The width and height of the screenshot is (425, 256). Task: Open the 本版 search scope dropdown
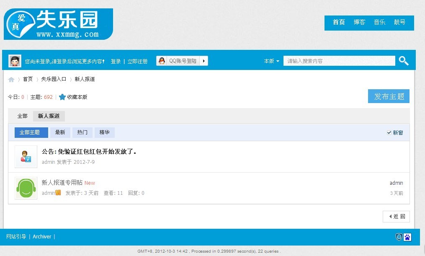pyautogui.click(x=272, y=61)
